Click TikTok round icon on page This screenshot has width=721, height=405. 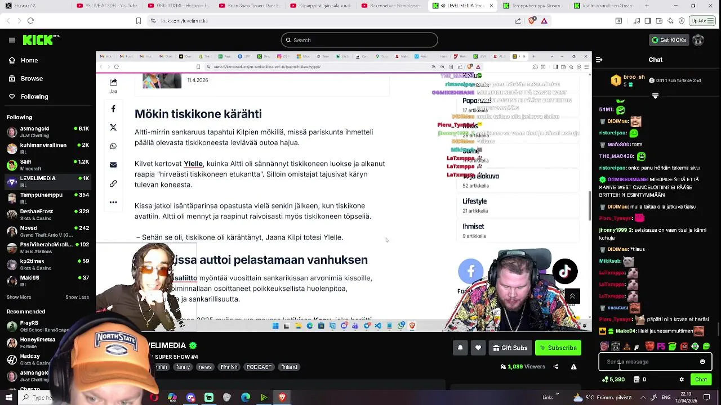(x=565, y=272)
